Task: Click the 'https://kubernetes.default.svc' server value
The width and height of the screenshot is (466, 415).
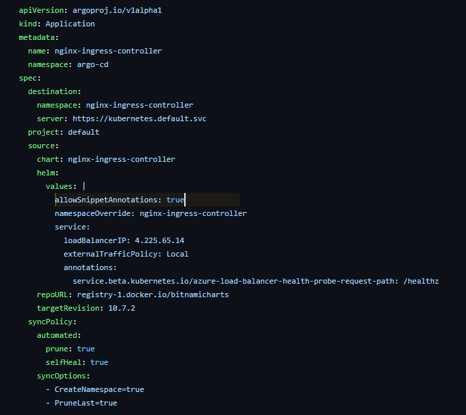Action: coord(140,118)
